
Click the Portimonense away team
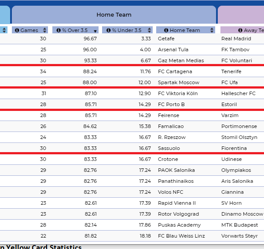239,126
